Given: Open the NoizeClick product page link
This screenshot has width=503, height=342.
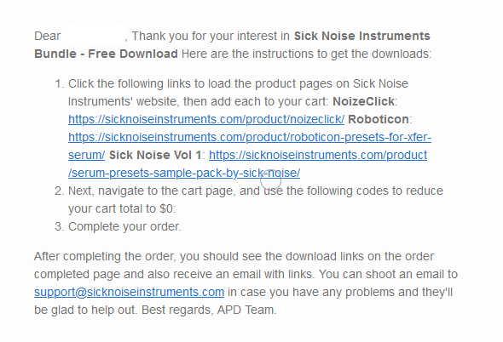Looking at the screenshot, I should point(206,119).
